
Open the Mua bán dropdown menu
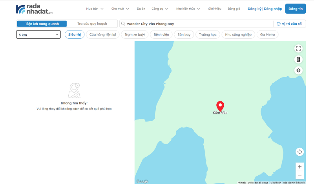pyautogui.click(x=95, y=9)
